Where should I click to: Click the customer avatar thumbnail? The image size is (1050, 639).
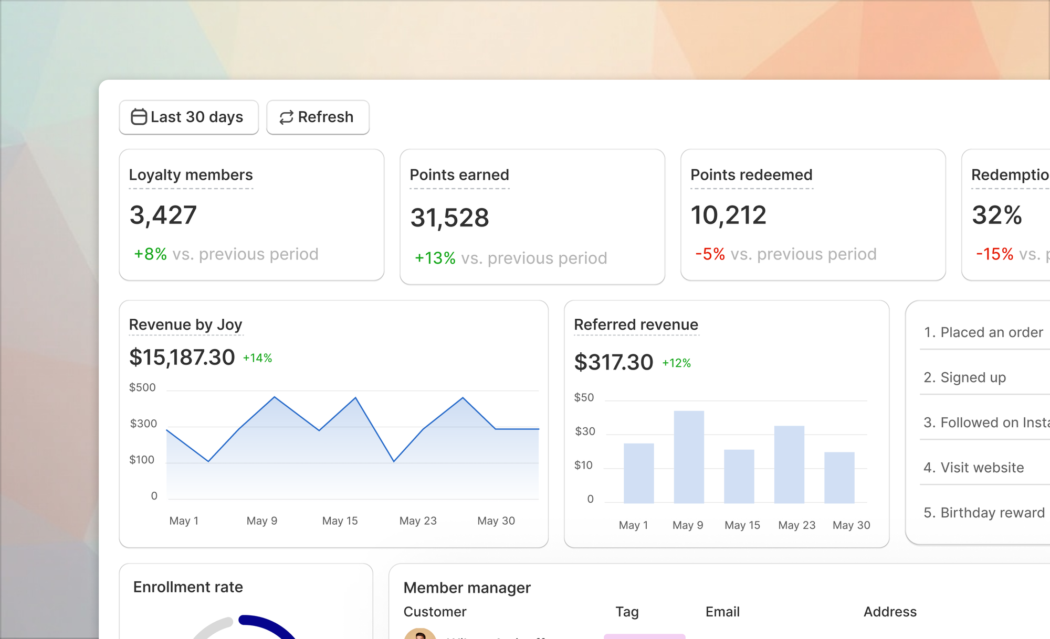[x=420, y=634]
